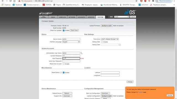177x99 pixels.
Task: Click the key icon beside admin username
Action: pos(81,53)
